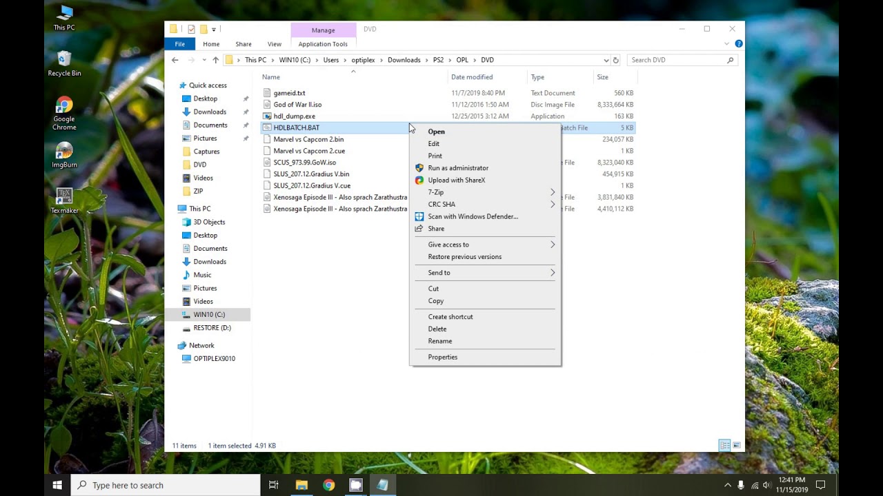
Task: Click Edit in the context menu
Action: [485, 144]
